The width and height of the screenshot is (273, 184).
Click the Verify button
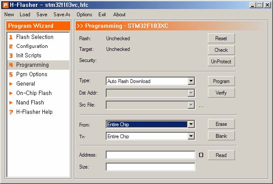click(221, 93)
